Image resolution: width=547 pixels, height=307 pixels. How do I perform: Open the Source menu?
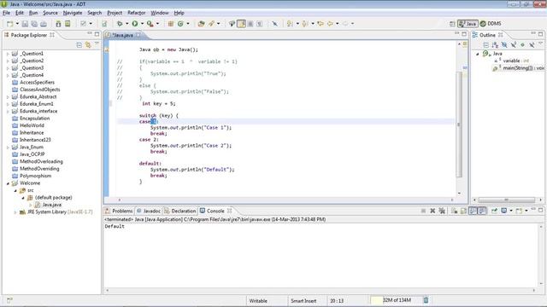pyautogui.click(x=50, y=13)
